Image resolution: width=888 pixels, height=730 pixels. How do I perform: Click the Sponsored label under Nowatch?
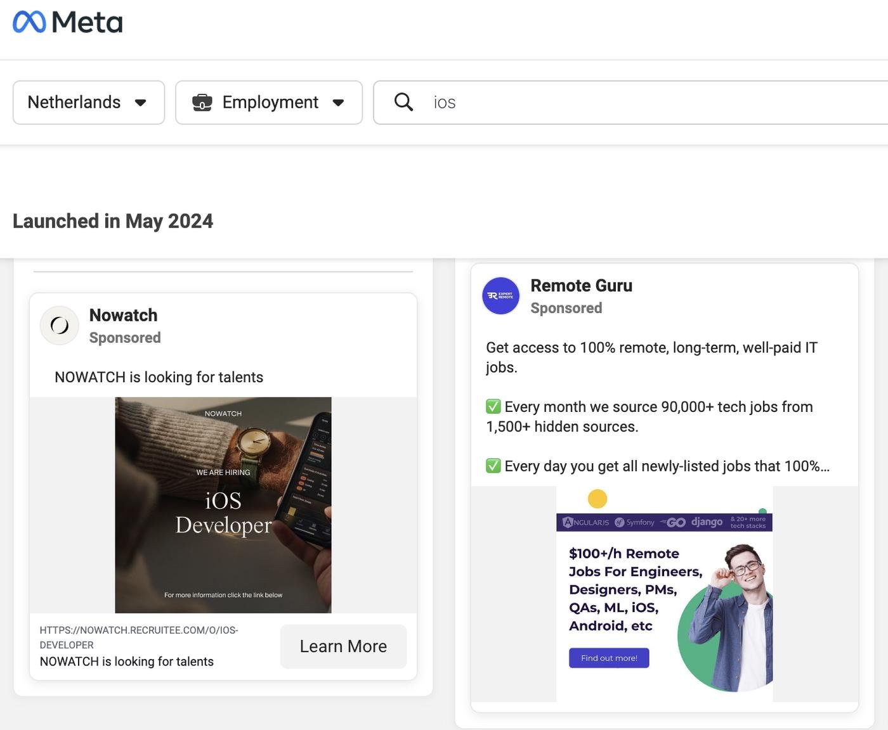(125, 338)
